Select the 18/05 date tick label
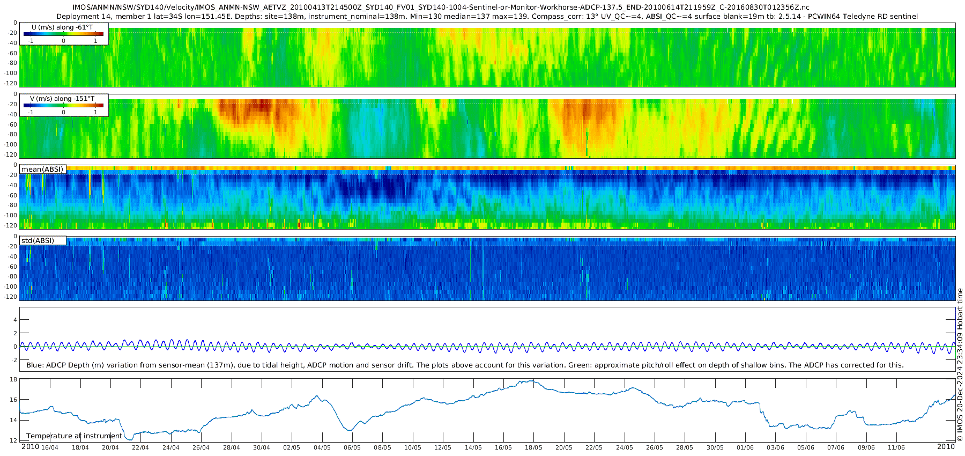 [x=534, y=447]
